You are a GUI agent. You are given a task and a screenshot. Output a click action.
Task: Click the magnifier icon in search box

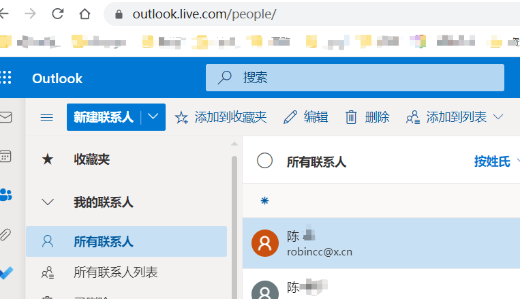[x=224, y=78]
